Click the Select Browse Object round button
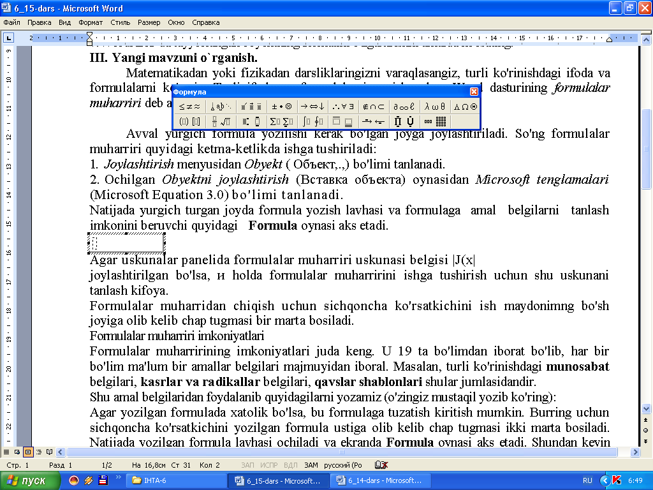Screen dimensions: 653x490 [646, 431]
